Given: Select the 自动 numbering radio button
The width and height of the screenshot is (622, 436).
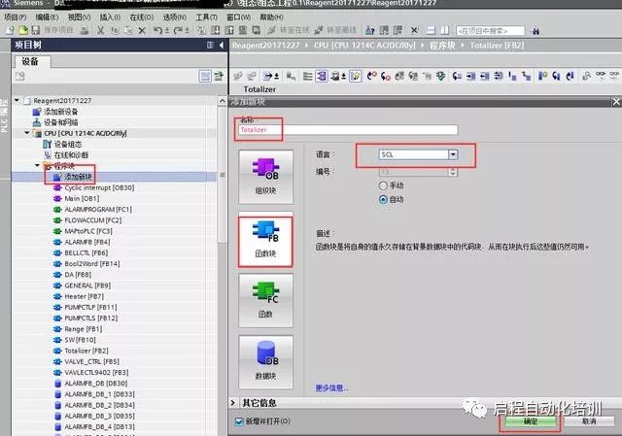Looking at the screenshot, I should (x=382, y=198).
